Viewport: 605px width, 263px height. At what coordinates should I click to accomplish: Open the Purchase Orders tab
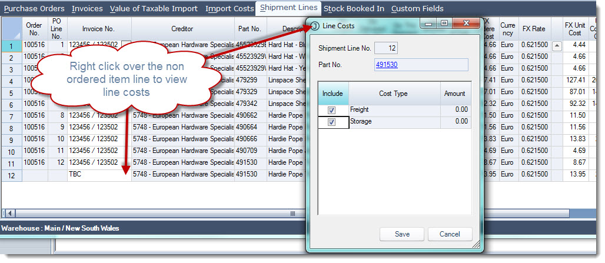34,8
